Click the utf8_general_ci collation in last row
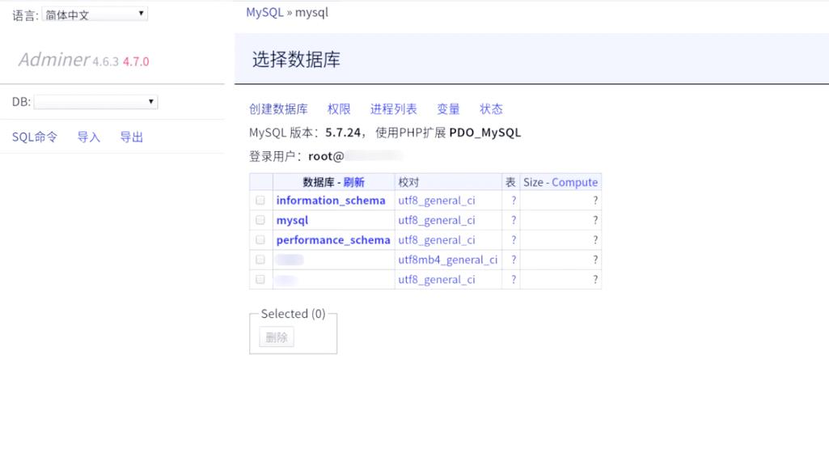The width and height of the screenshot is (829, 469). pos(437,280)
